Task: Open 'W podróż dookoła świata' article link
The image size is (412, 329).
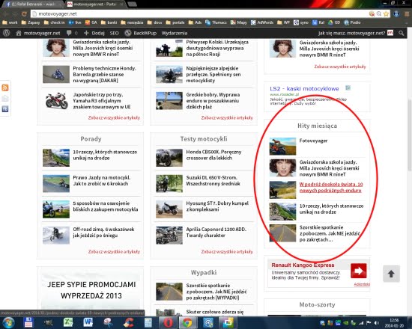Action: pos(331,188)
